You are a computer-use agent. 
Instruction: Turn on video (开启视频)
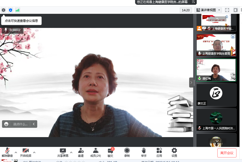point(25,152)
